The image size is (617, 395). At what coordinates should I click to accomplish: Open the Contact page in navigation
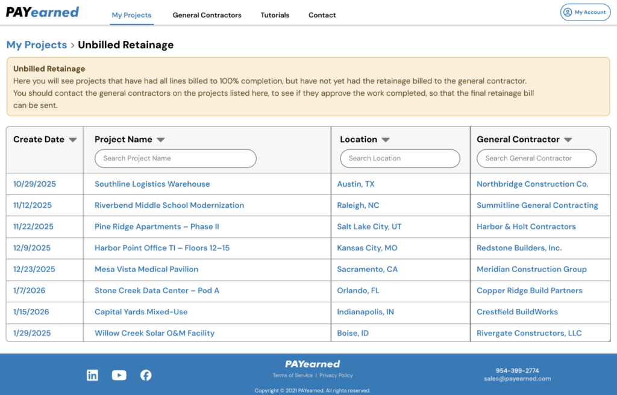point(322,15)
